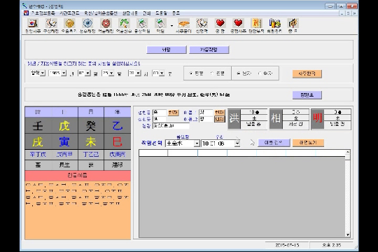Open the third menu with the slash in its name
The width and height of the screenshot is (378, 252).
pyautogui.click(x=101, y=13)
